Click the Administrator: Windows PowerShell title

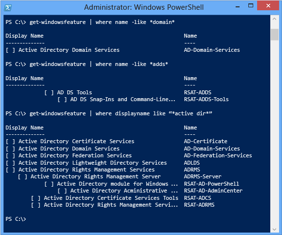pos(144,7)
